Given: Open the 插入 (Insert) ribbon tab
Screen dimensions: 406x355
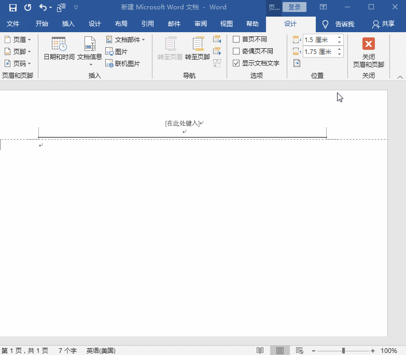Looking at the screenshot, I should point(68,24).
